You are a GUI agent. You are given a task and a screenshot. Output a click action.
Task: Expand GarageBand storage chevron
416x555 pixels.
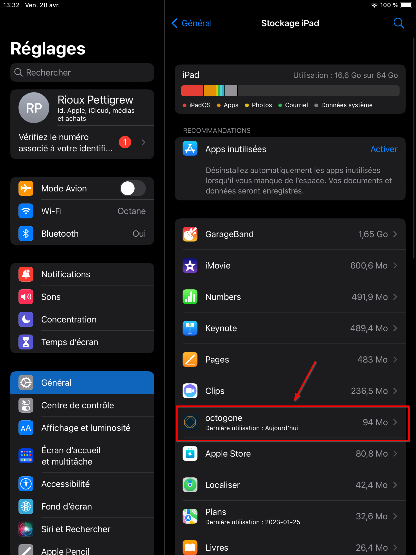point(395,234)
